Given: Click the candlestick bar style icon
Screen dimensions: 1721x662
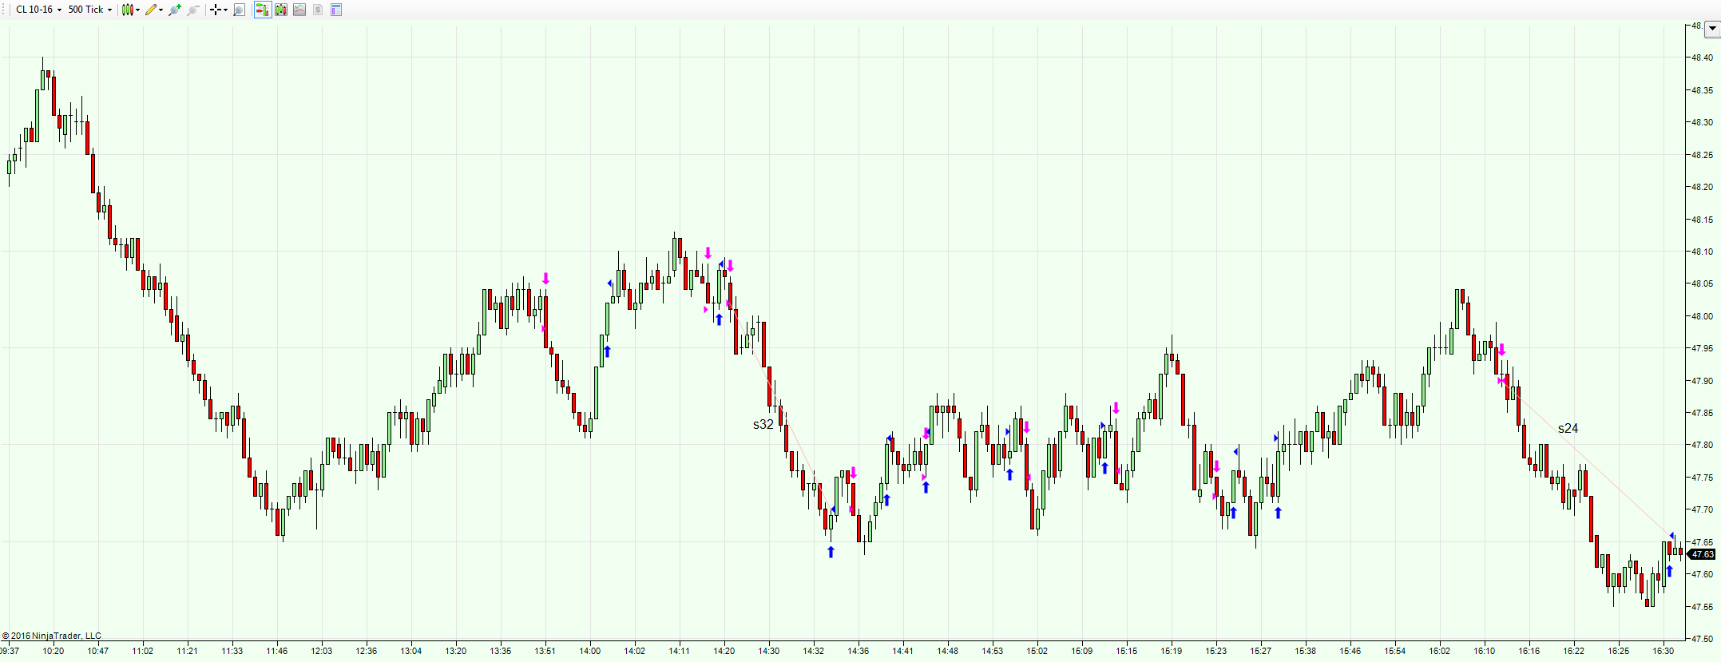Looking at the screenshot, I should 127,10.
